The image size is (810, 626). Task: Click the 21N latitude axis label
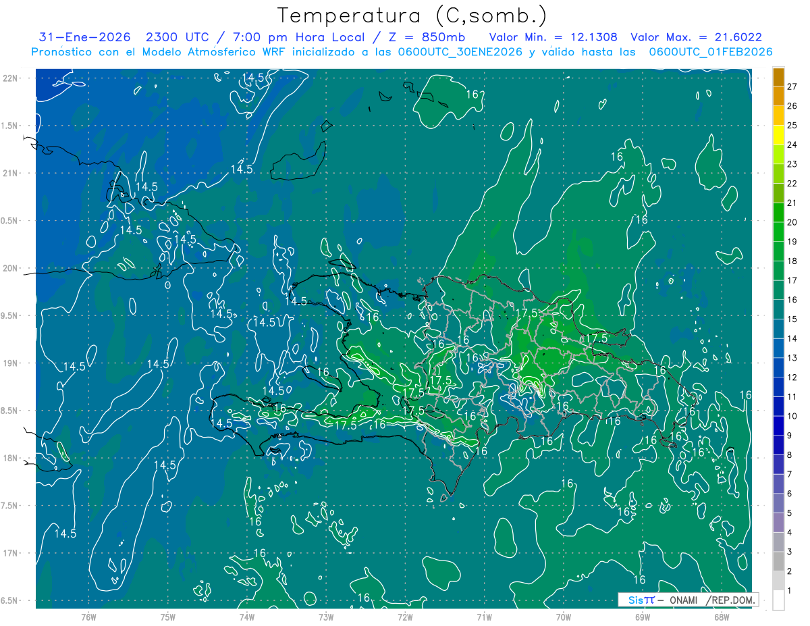11,174
